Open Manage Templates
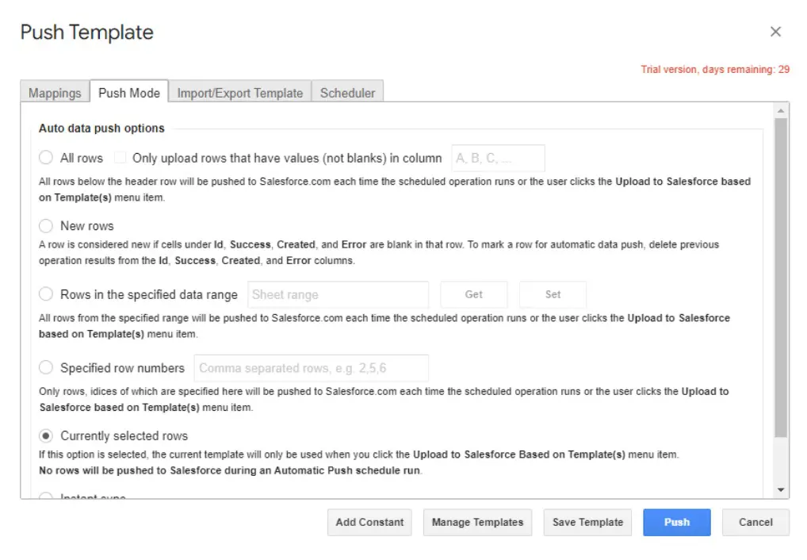Screen dimensions: 807x560 (477, 522)
